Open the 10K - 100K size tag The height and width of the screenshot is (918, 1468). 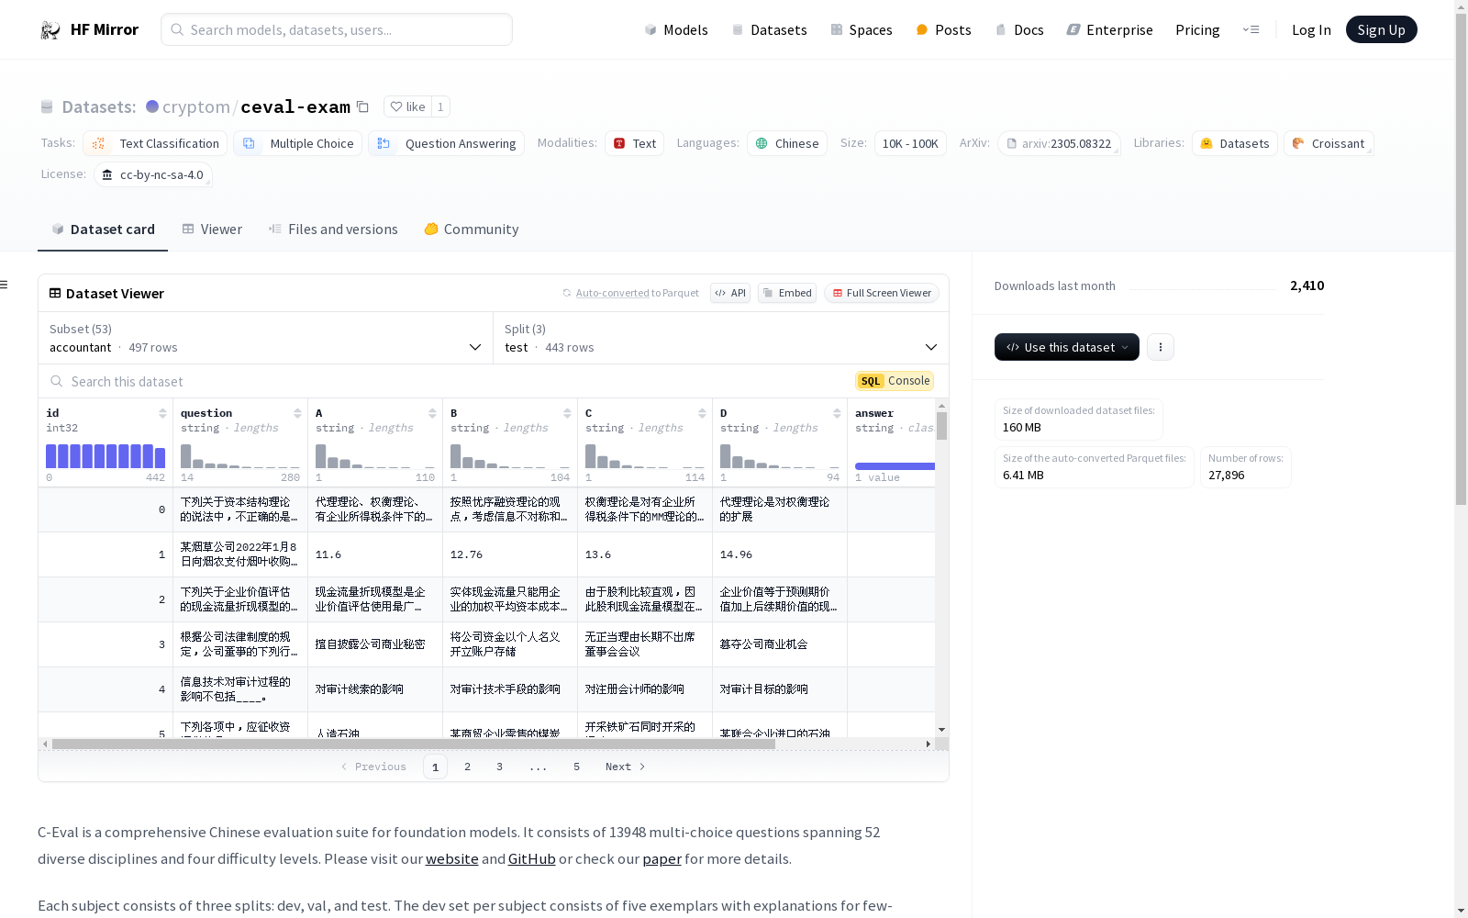click(910, 143)
